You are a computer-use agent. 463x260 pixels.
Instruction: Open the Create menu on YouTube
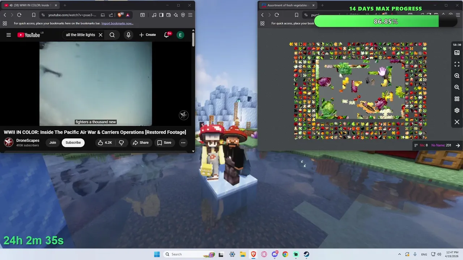148,35
